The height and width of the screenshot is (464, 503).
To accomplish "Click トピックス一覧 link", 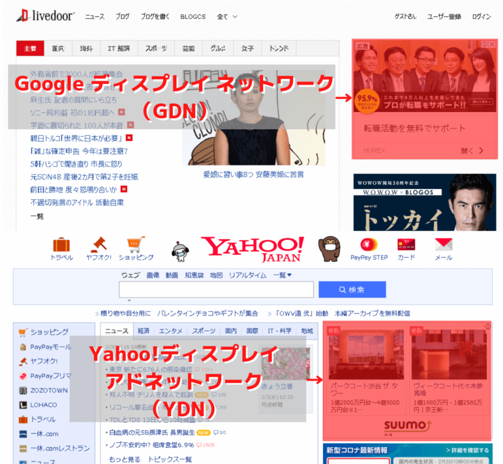I will click(170, 459).
